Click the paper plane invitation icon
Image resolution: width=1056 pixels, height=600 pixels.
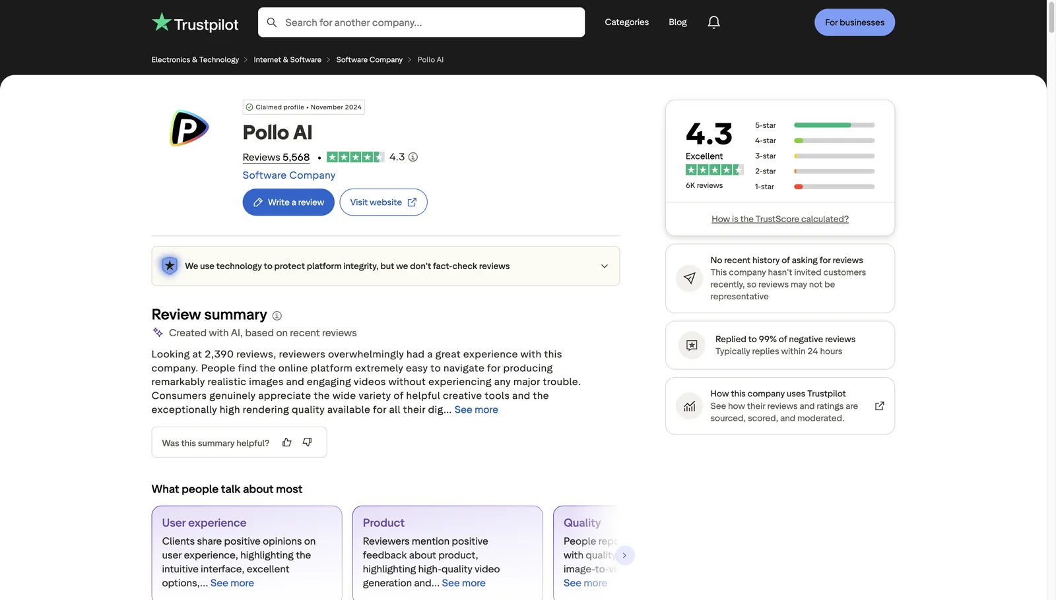coord(689,278)
